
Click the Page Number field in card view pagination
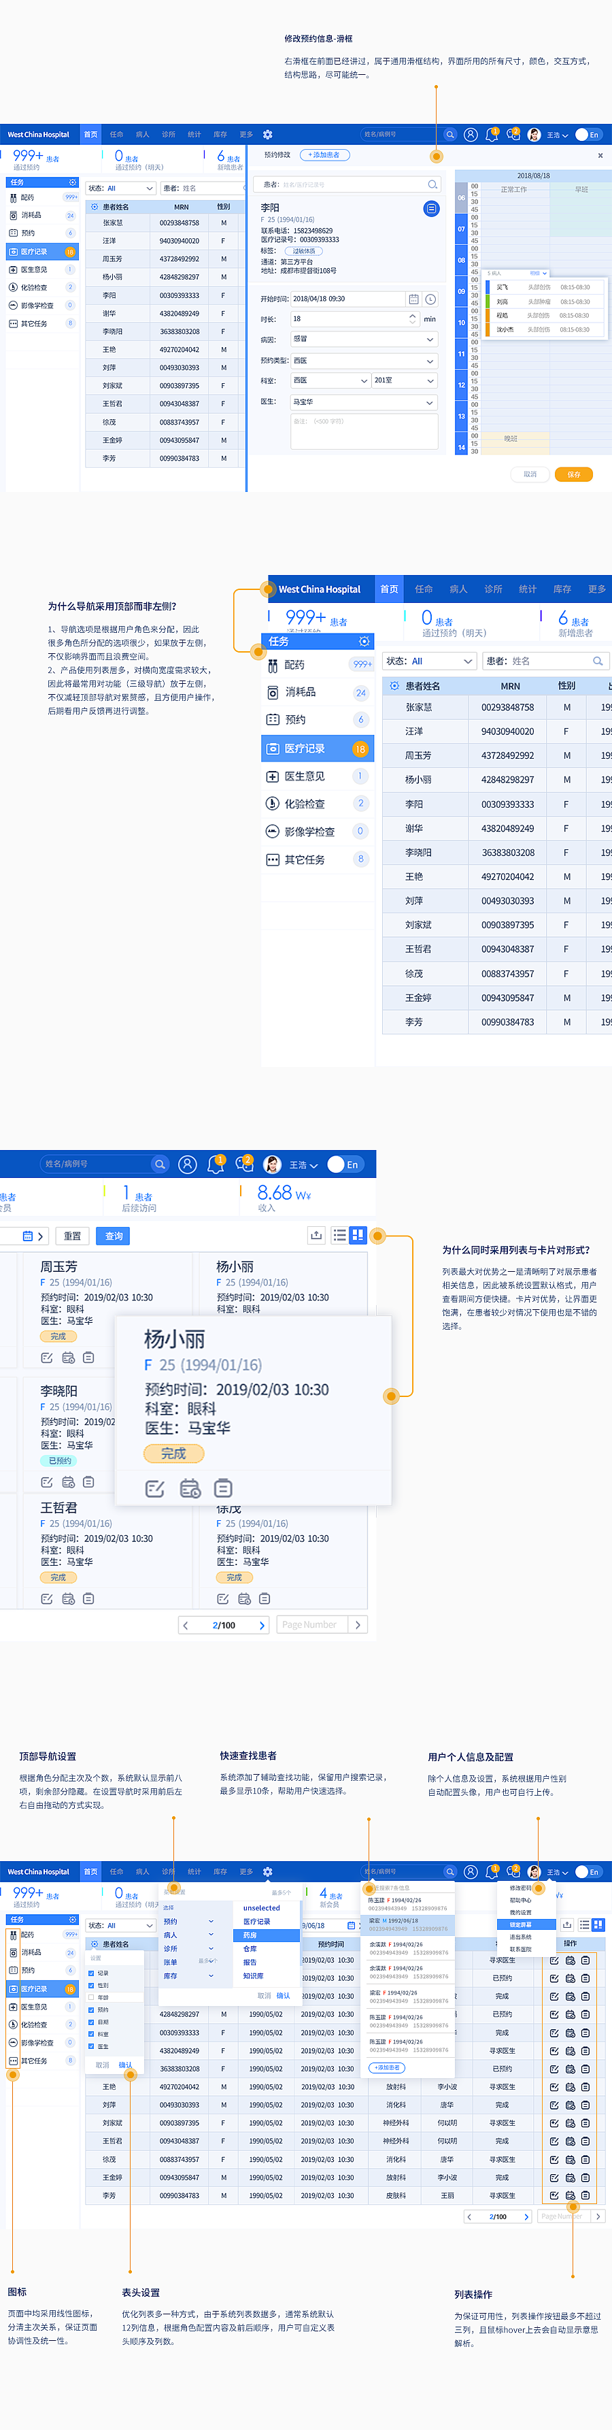311,1624
